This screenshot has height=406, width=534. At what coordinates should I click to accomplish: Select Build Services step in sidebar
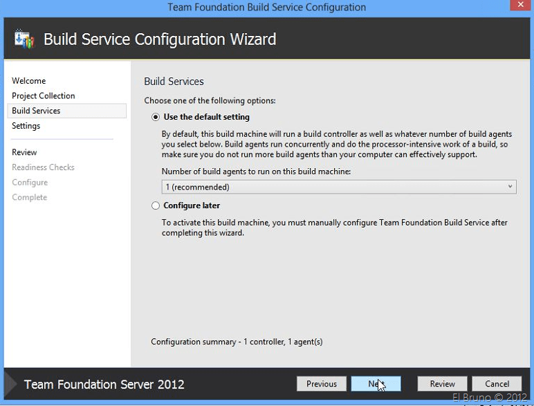click(36, 111)
